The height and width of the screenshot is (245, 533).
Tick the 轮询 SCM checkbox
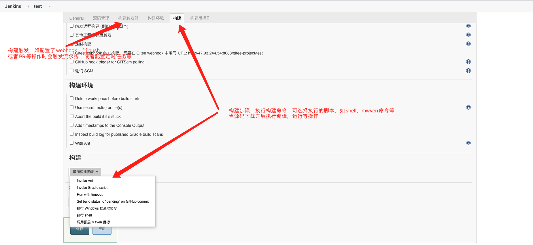(71, 71)
